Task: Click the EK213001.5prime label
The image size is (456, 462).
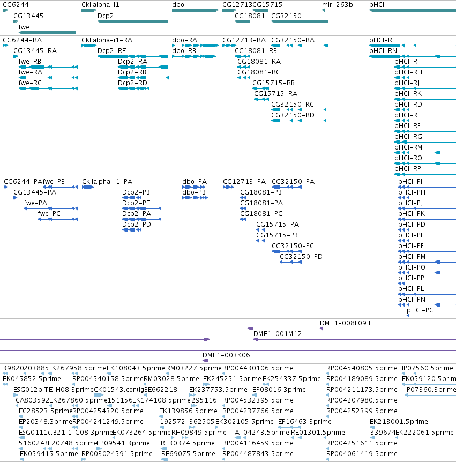Action: pyautogui.click(x=399, y=422)
